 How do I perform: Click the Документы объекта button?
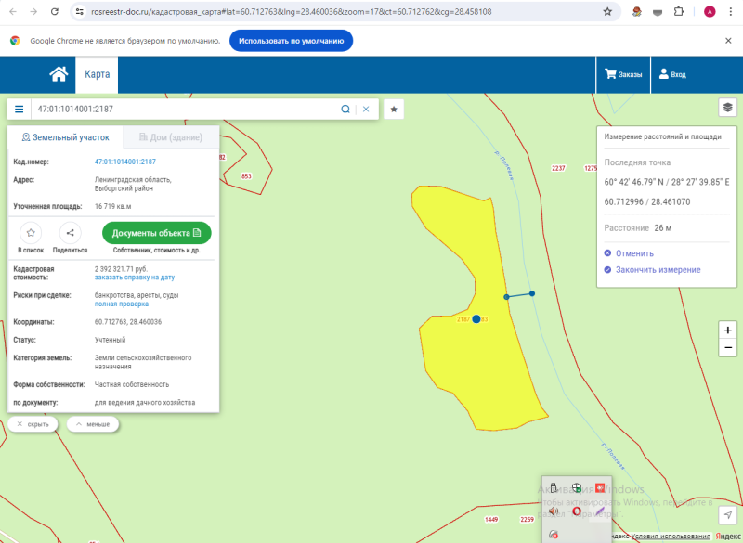pos(157,233)
